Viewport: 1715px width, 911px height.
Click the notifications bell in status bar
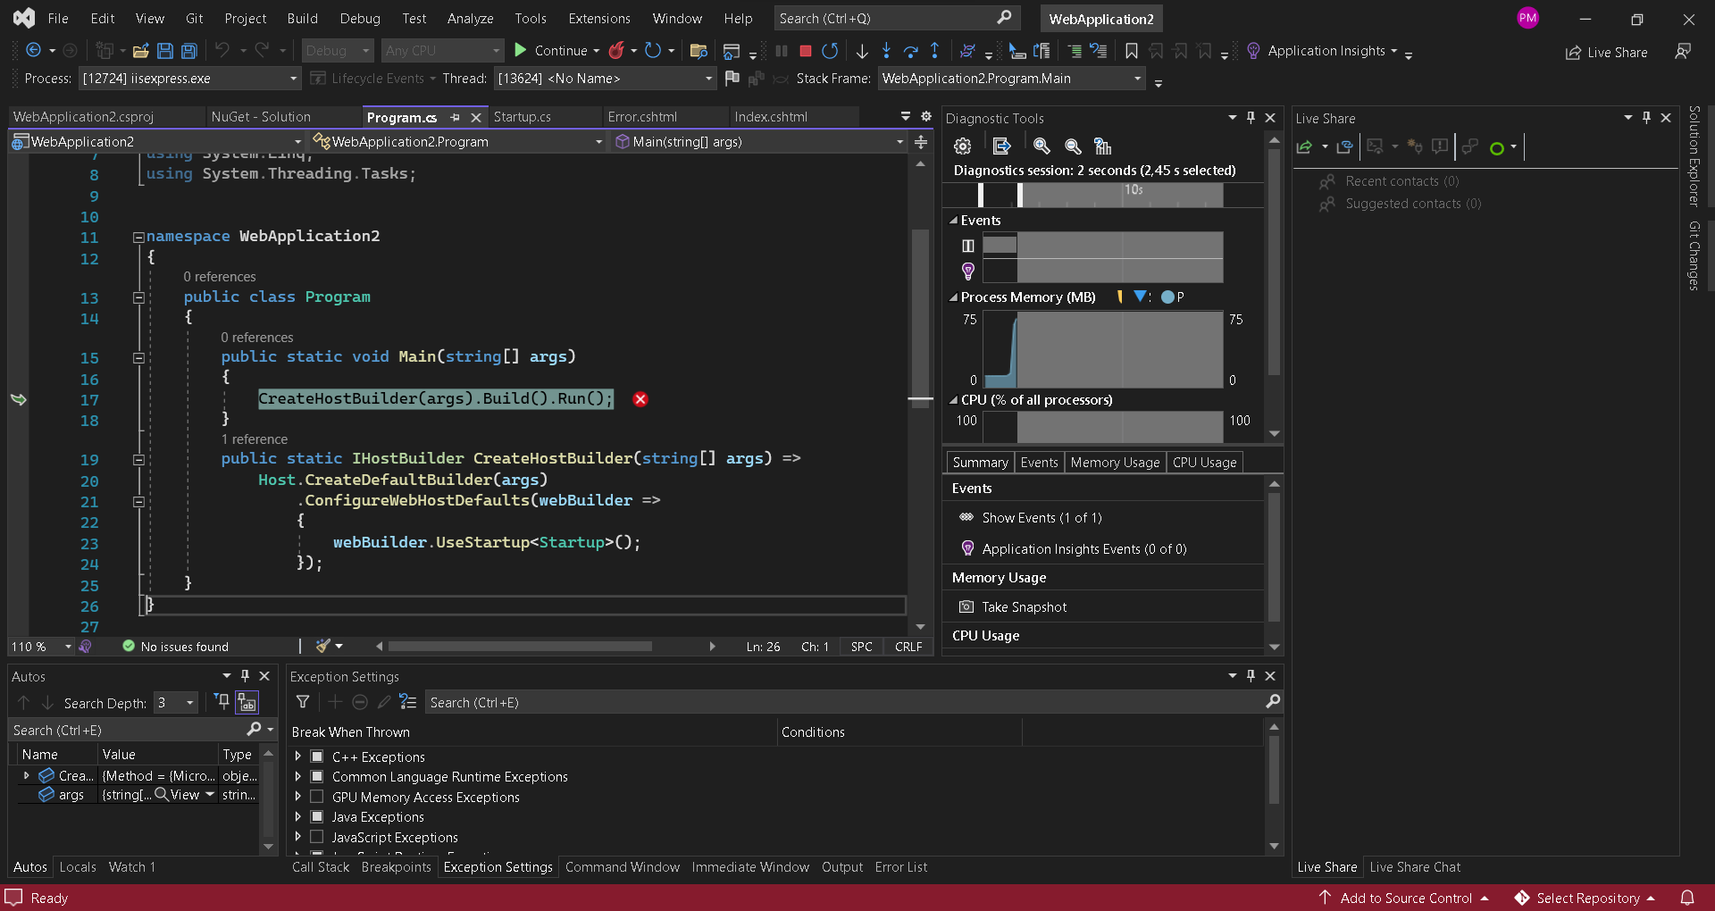pyautogui.click(x=1687, y=898)
